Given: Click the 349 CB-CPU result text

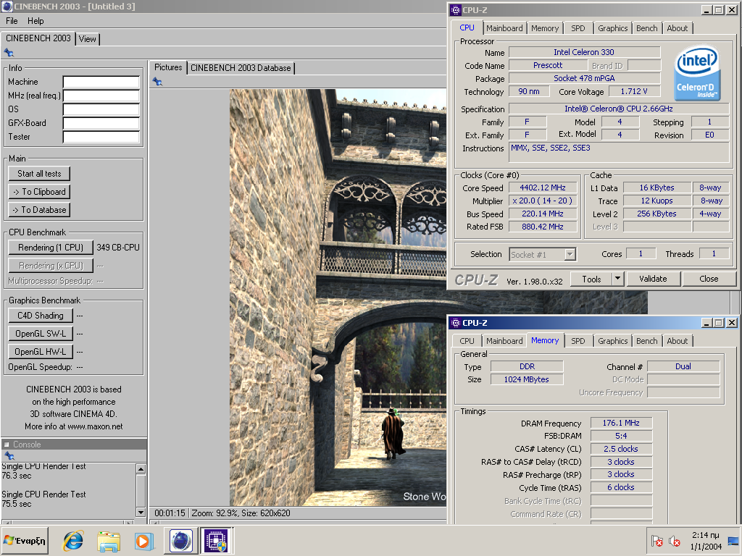Looking at the screenshot, I should click(118, 248).
